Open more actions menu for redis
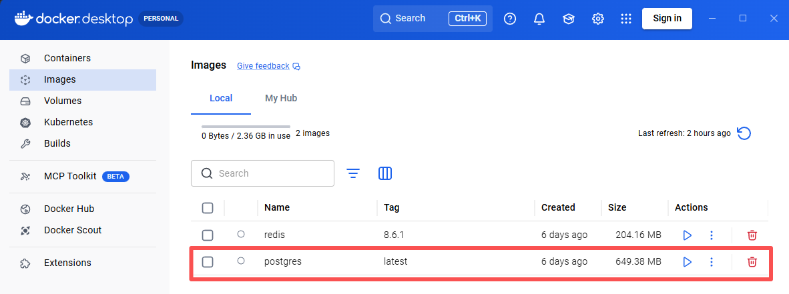 pyautogui.click(x=712, y=235)
